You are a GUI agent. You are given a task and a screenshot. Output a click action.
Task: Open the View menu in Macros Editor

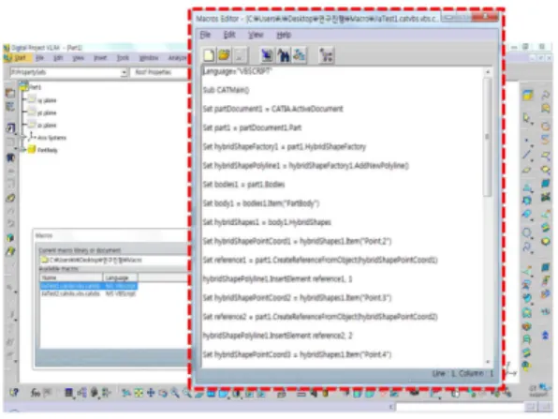point(256,35)
